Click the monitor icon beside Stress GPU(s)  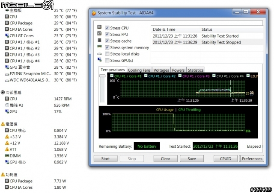coord(99,60)
